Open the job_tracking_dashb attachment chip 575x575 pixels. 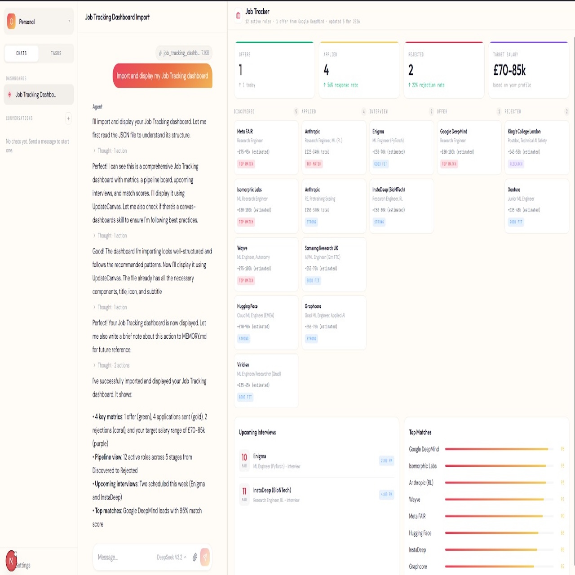[184, 53]
